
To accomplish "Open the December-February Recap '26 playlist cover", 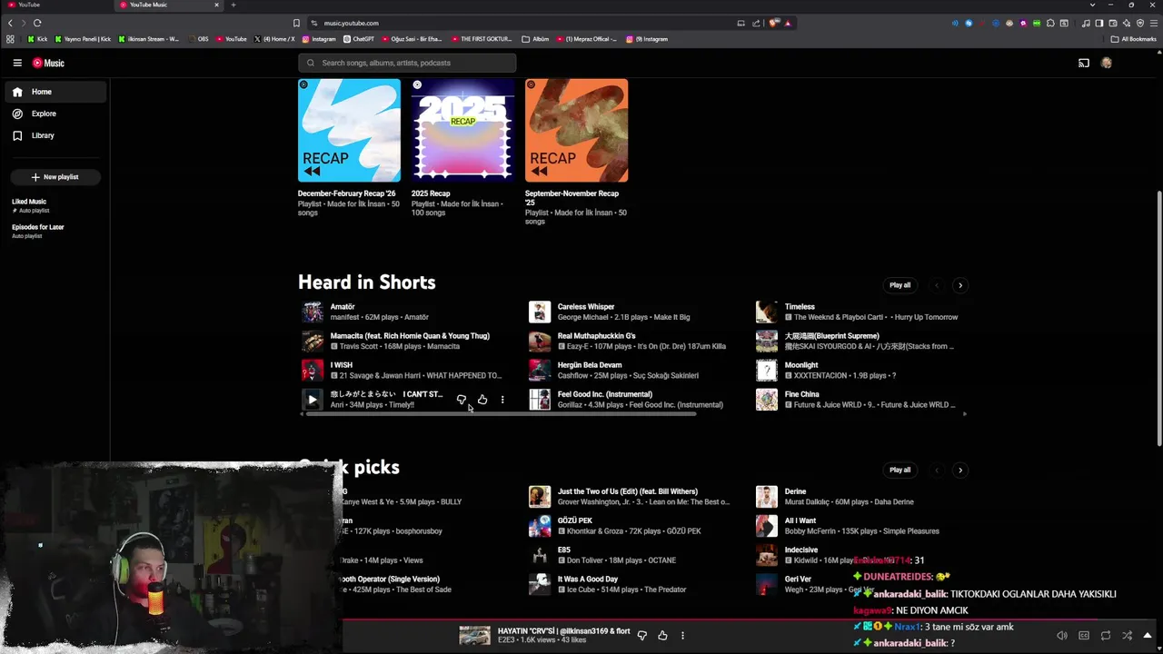I will (x=349, y=131).
